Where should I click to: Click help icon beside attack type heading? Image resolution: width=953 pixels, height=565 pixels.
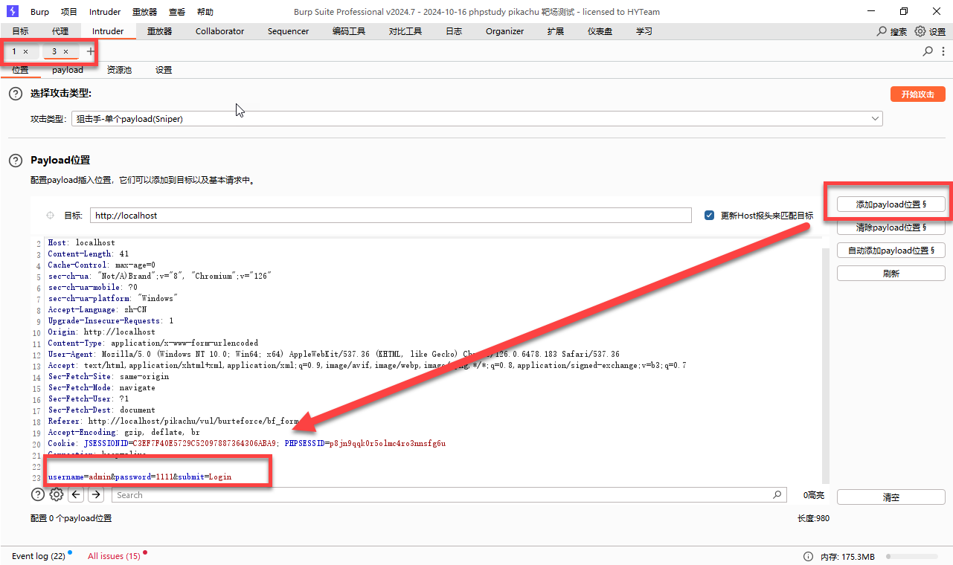click(16, 94)
